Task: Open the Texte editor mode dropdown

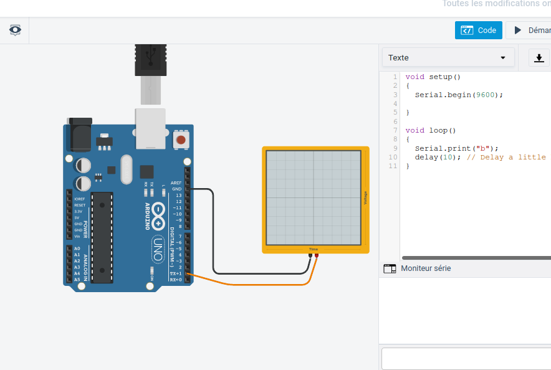Action: click(448, 58)
